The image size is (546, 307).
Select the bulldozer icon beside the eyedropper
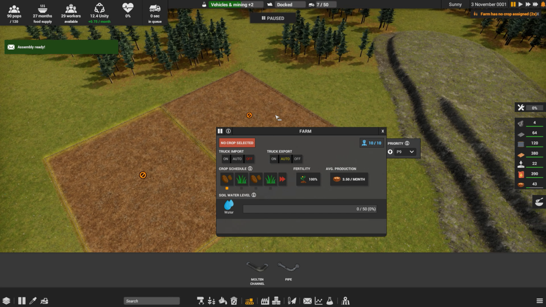[x=44, y=301]
